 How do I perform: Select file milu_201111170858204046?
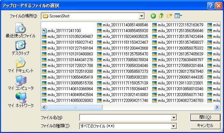click(123, 66)
